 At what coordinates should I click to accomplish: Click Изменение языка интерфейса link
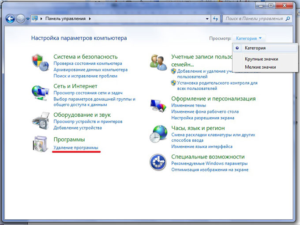[202, 147]
